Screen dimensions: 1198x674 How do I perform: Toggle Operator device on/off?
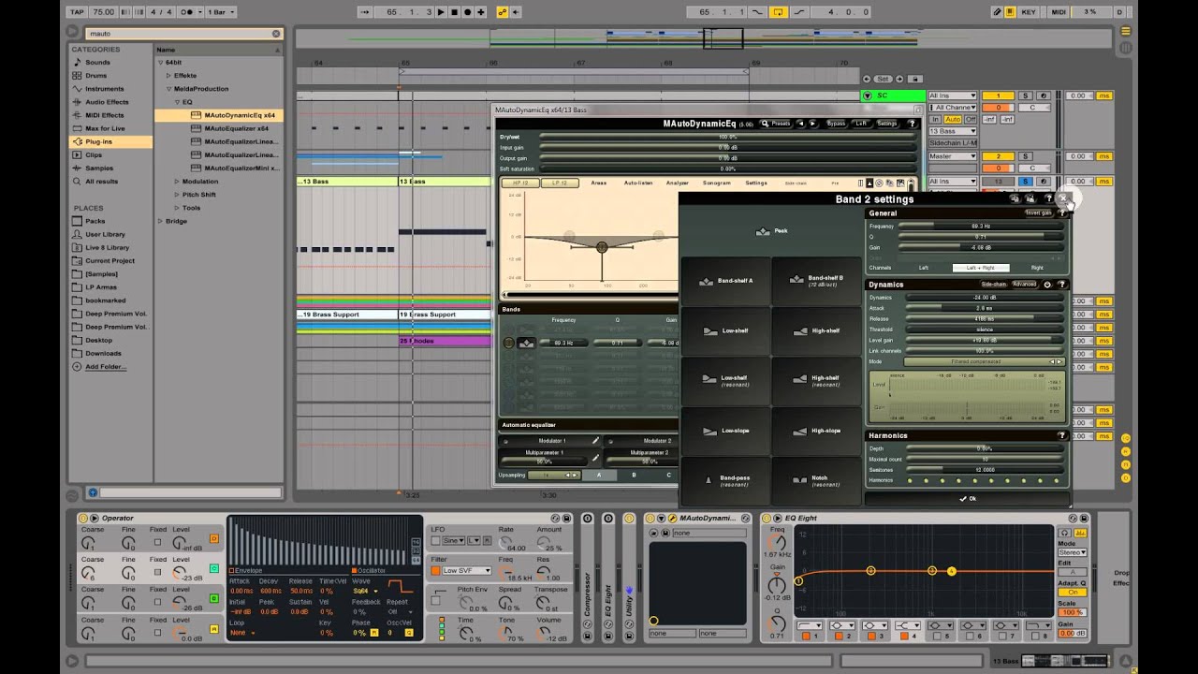pyautogui.click(x=82, y=518)
